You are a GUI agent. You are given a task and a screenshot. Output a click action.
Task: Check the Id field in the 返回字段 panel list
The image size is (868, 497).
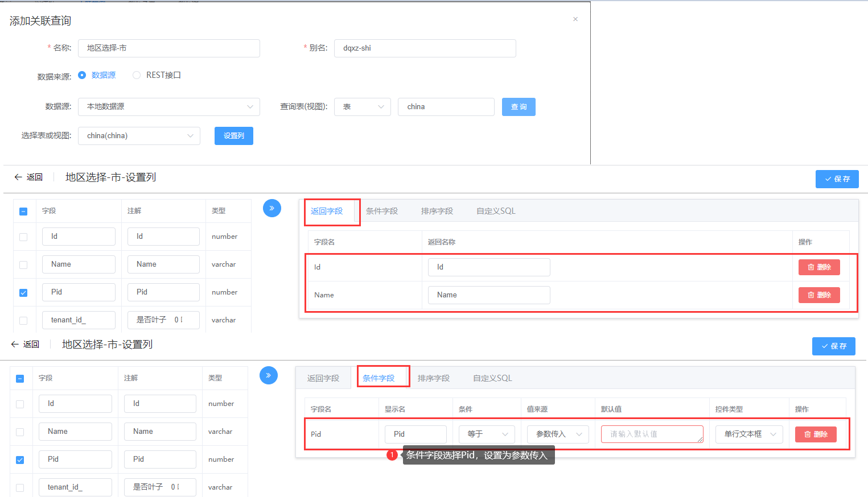click(23, 237)
